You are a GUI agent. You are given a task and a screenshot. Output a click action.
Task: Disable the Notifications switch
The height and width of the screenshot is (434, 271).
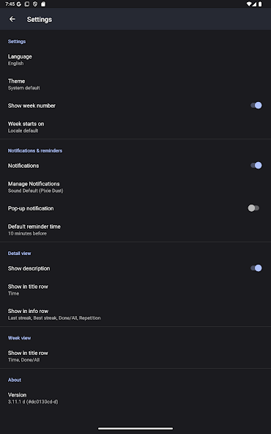[x=256, y=166]
